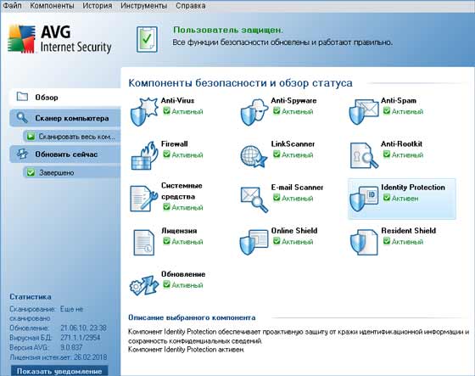Open the Anti-Spyware component icon
Image resolution: width=475 pixels, height=376 pixels.
pos(254,112)
